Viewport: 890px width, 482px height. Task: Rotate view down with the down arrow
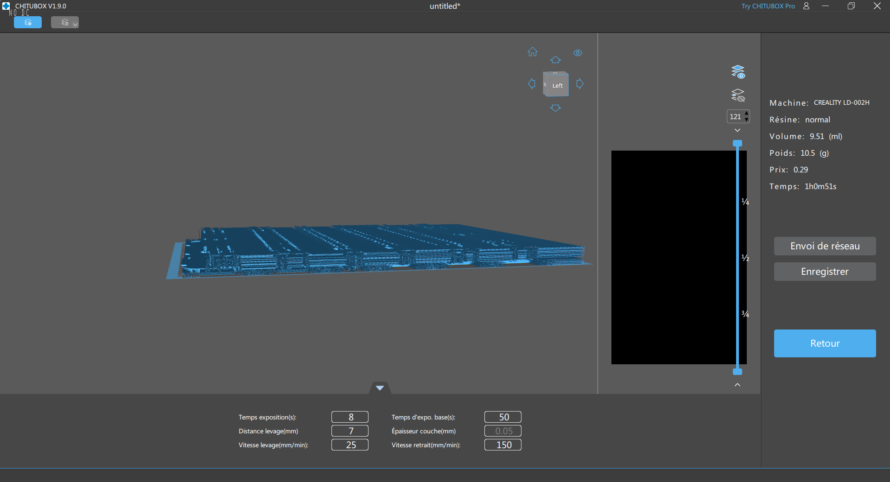(555, 108)
